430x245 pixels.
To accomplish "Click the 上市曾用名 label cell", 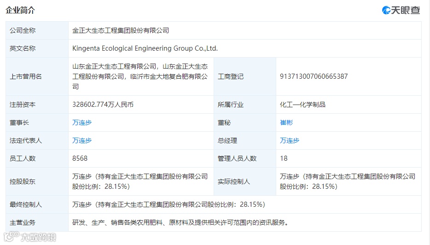I will click(37, 76).
